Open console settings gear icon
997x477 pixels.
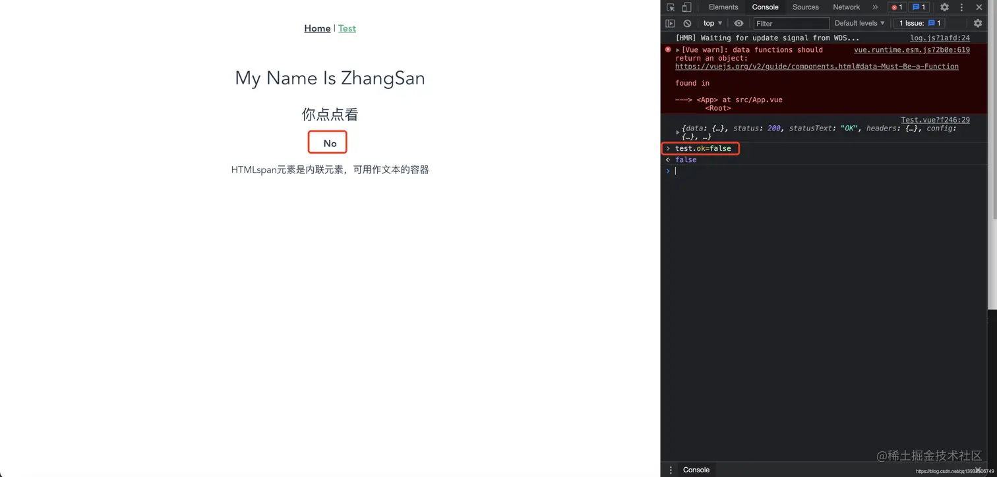pos(978,23)
